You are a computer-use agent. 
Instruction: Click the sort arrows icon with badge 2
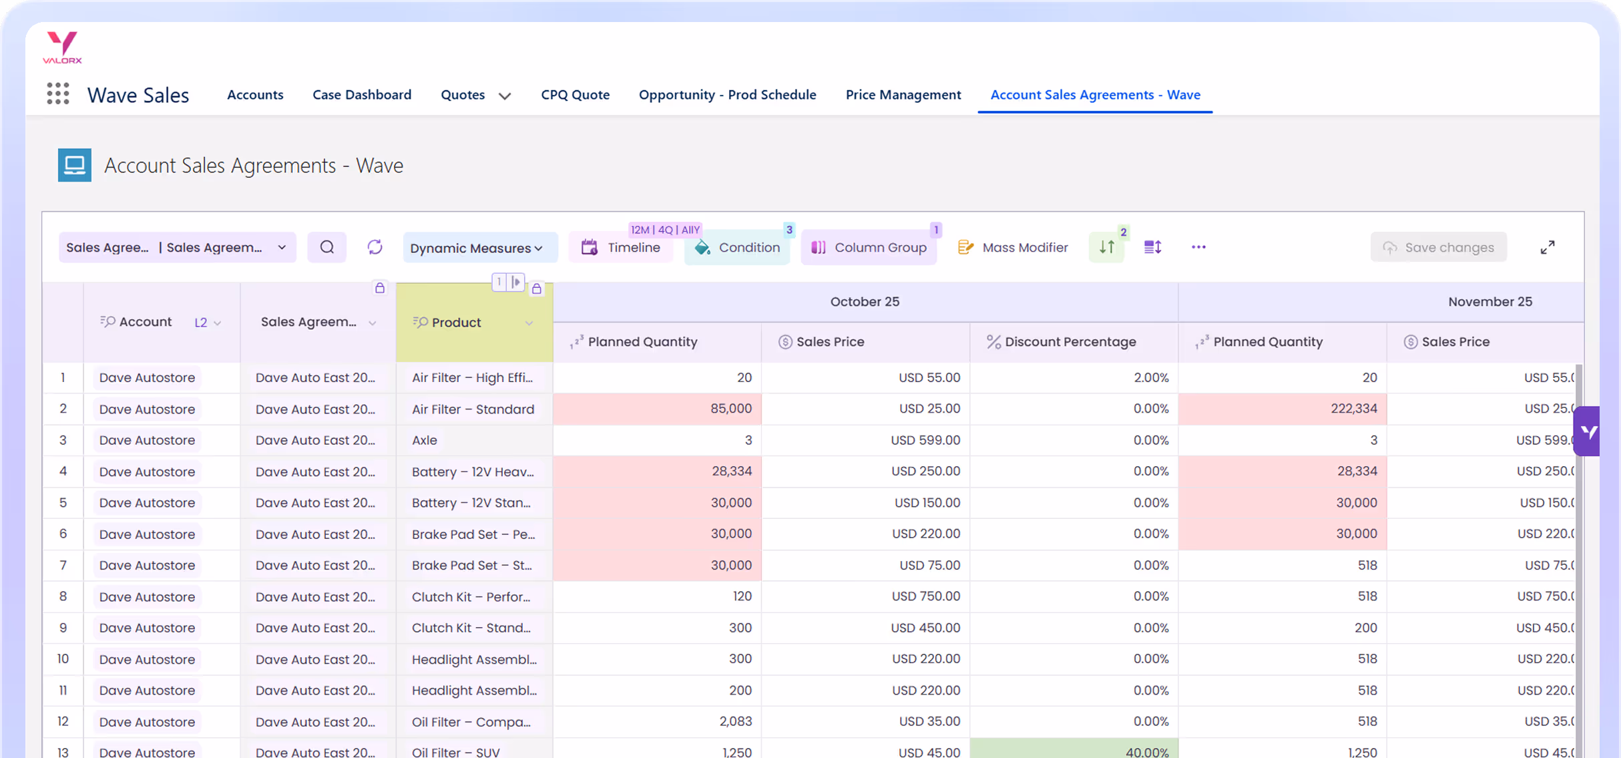1106,247
